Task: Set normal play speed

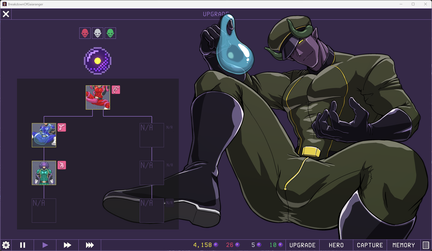Action: tap(45, 245)
